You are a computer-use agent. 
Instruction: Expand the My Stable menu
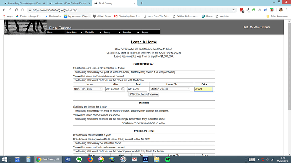tap(93, 32)
